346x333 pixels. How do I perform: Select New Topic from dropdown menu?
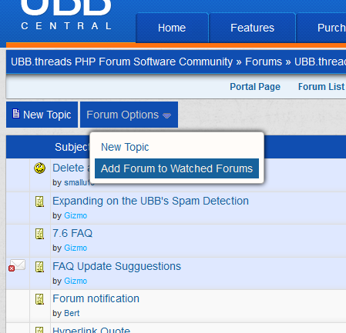125,147
